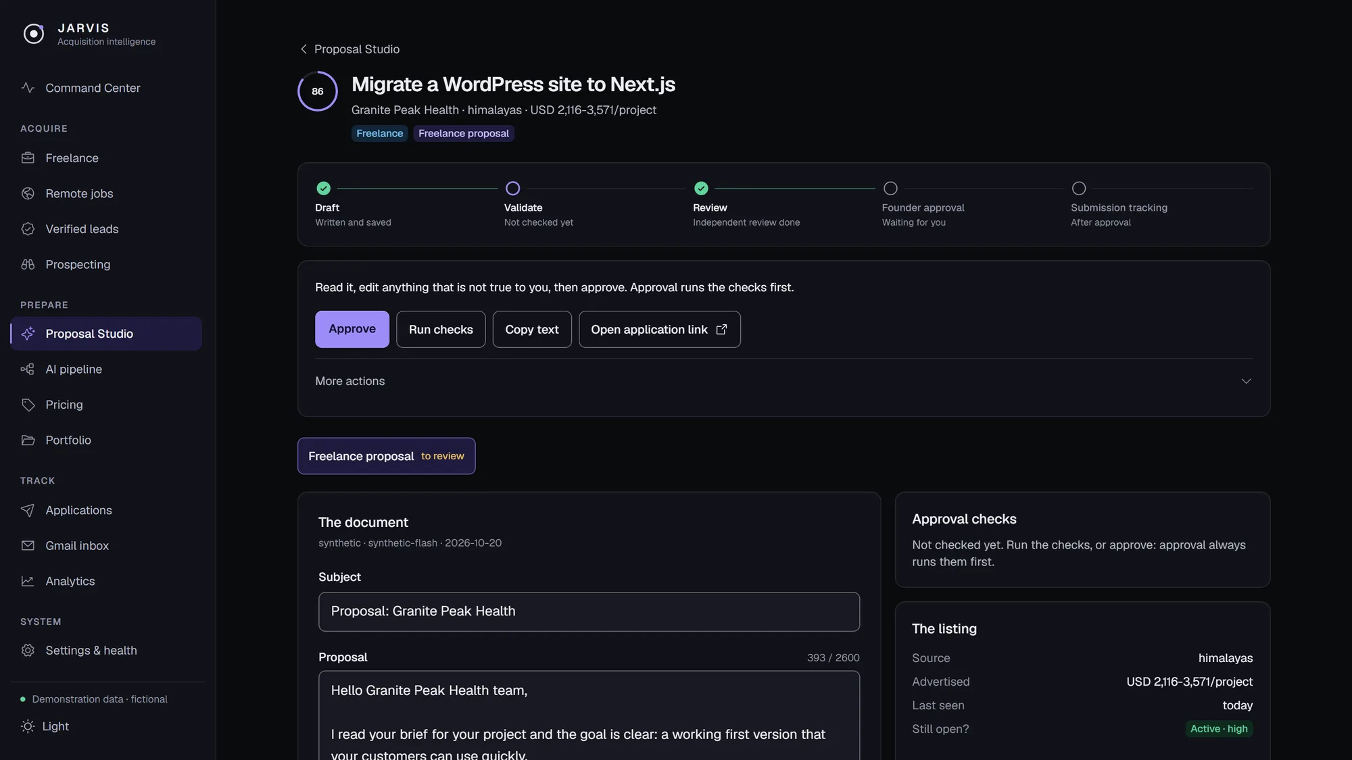Click the Submission tracking step circle
This screenshot has width=1352, height=760.
pos(1079,188)
